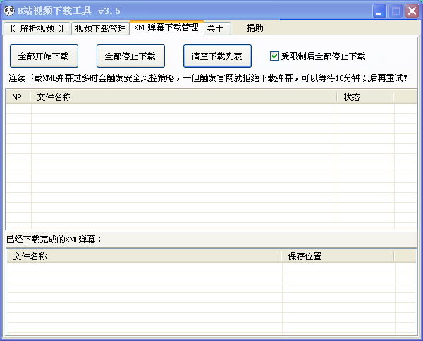Click the 保存位置 column header
This screenshot has height=341, width=423.
coord(338,256)
